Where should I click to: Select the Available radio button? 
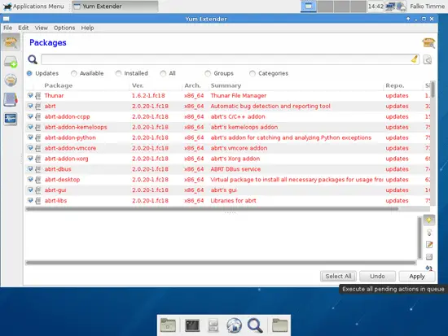pyautogui.click(x=73, y=73)
